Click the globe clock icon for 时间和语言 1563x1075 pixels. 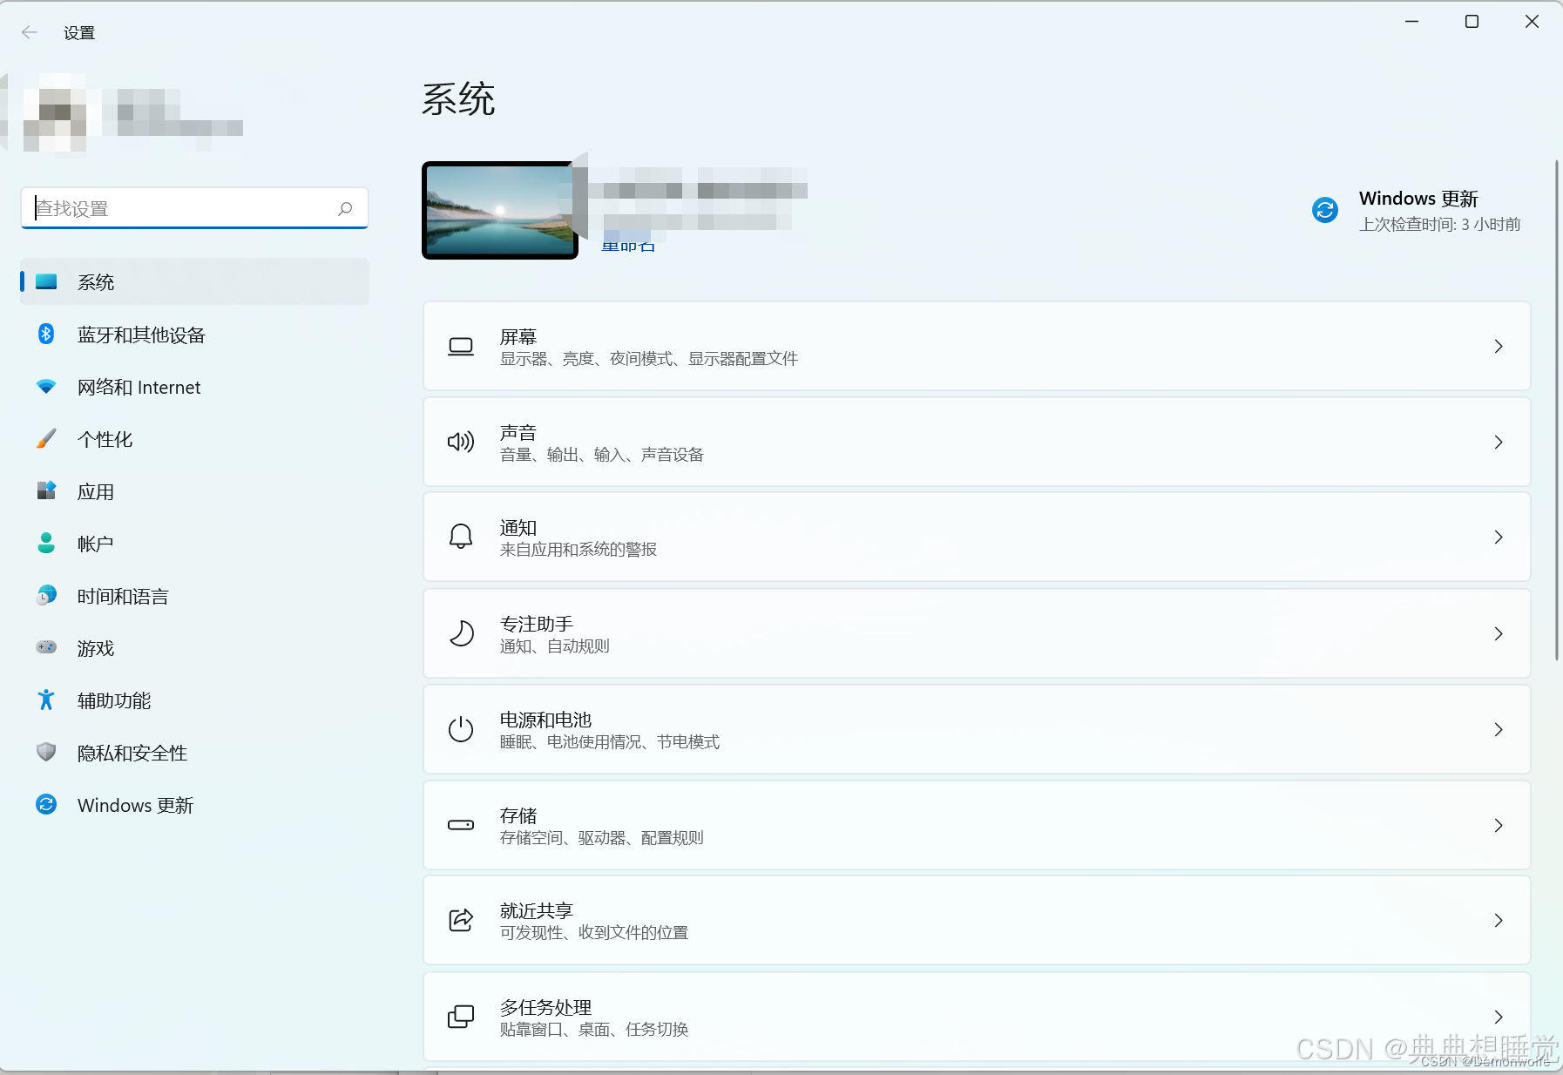[46, 595]
